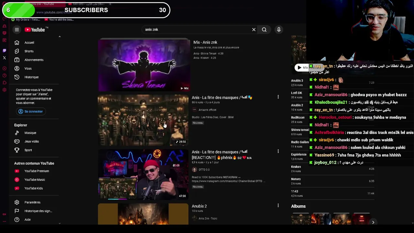414x233 pixels.
Task: Play the Anubis 2 video thumbnail
Action: (x=143, y=214)
